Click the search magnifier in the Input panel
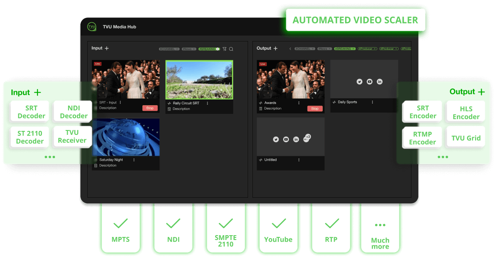Viewport: 497px width, 257px height. (231, 49)
